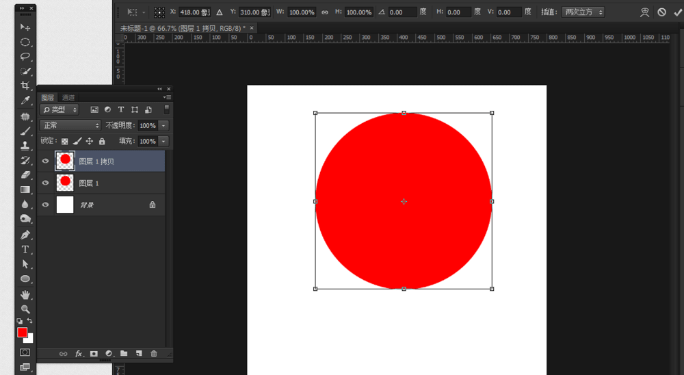
Task: Select the Lasso tool
Action: [x=25, y=56]
